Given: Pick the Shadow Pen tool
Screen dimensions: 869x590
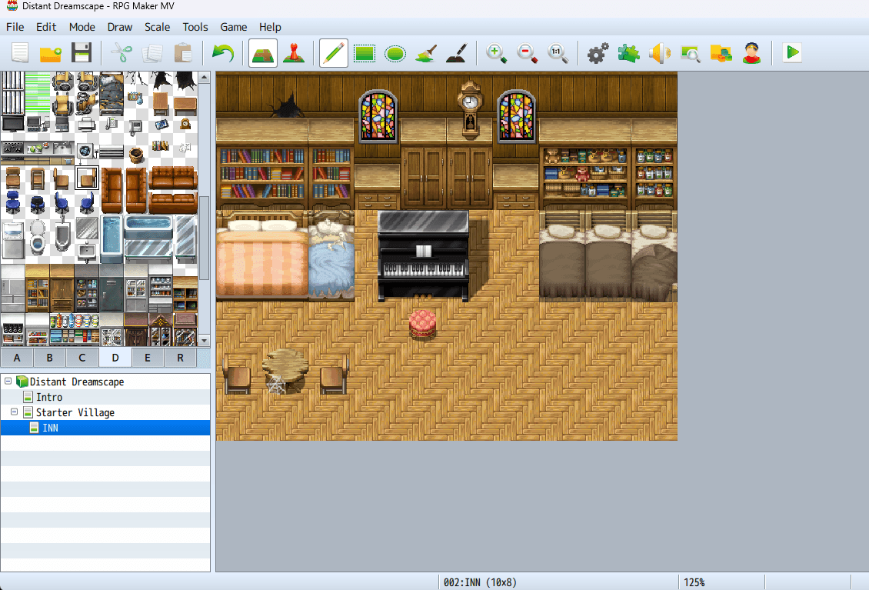Looking at the screenshot, I should pyautogui.click(x=456, y=53).
